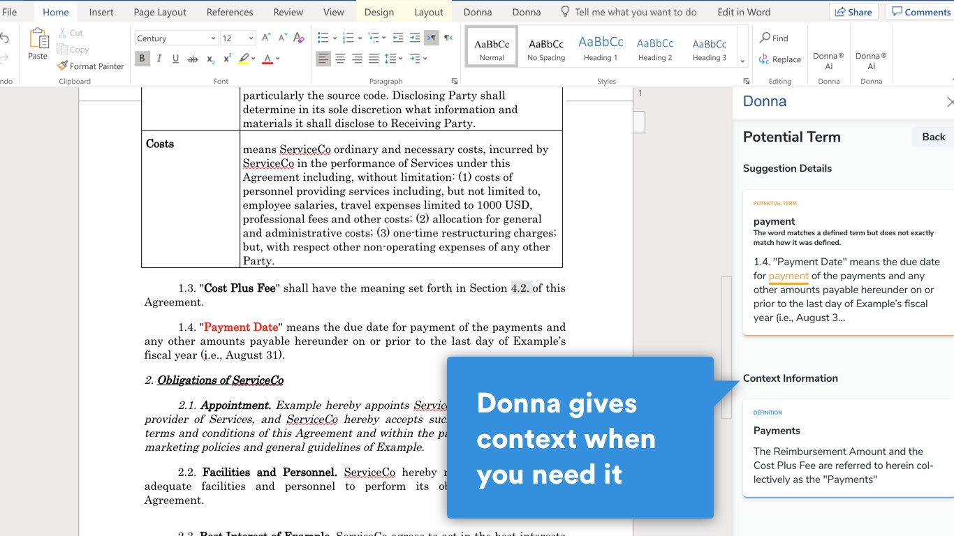Open the font color dropdown arrow
Screen dimensions: 954x536
pos(278,59)
